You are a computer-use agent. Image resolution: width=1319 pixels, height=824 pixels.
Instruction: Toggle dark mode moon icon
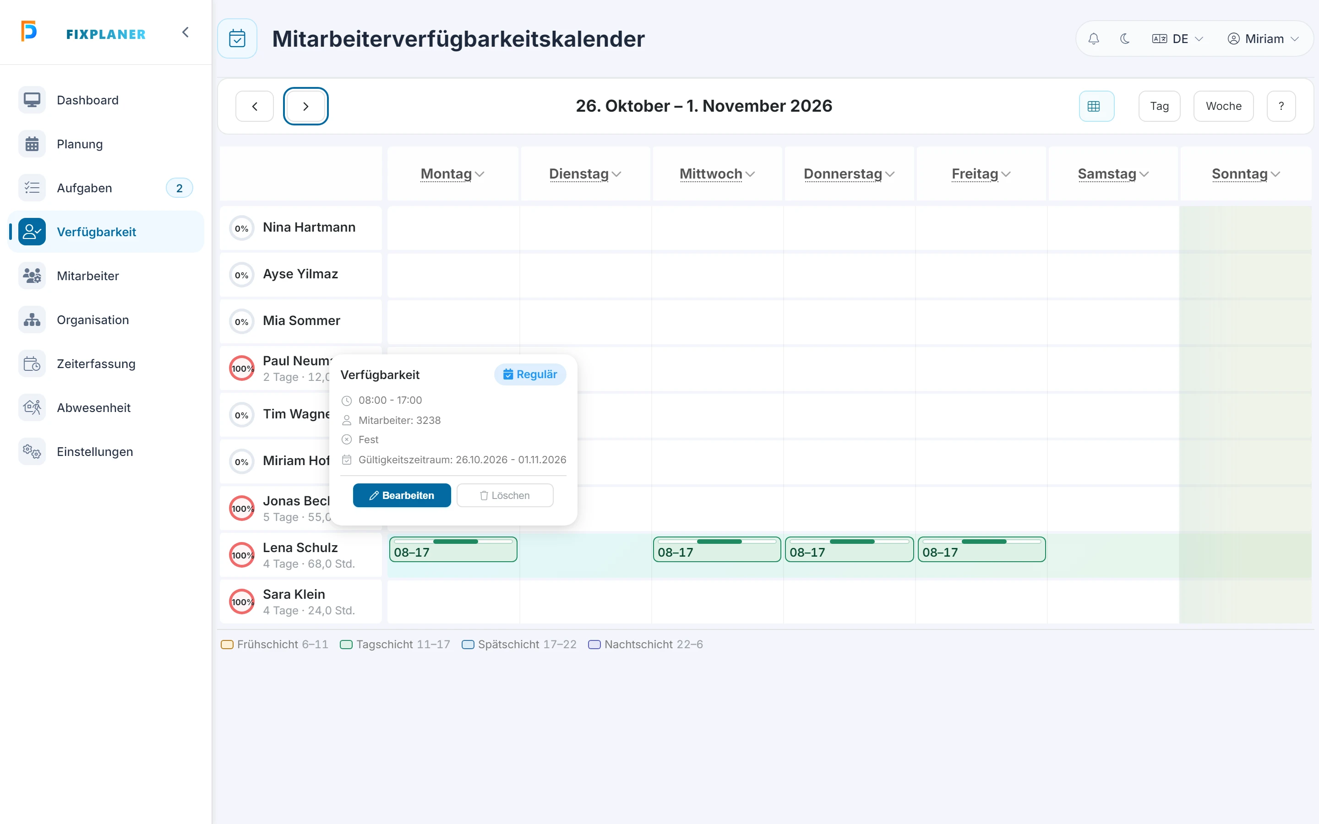click(1124, 39)
